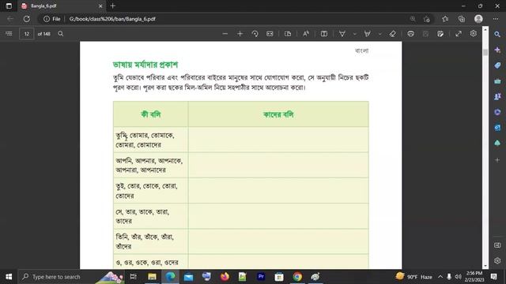Open the sidebar Tools briefcase icon
The width and height of the screenshot is (506, 284).
pos(497,81)
